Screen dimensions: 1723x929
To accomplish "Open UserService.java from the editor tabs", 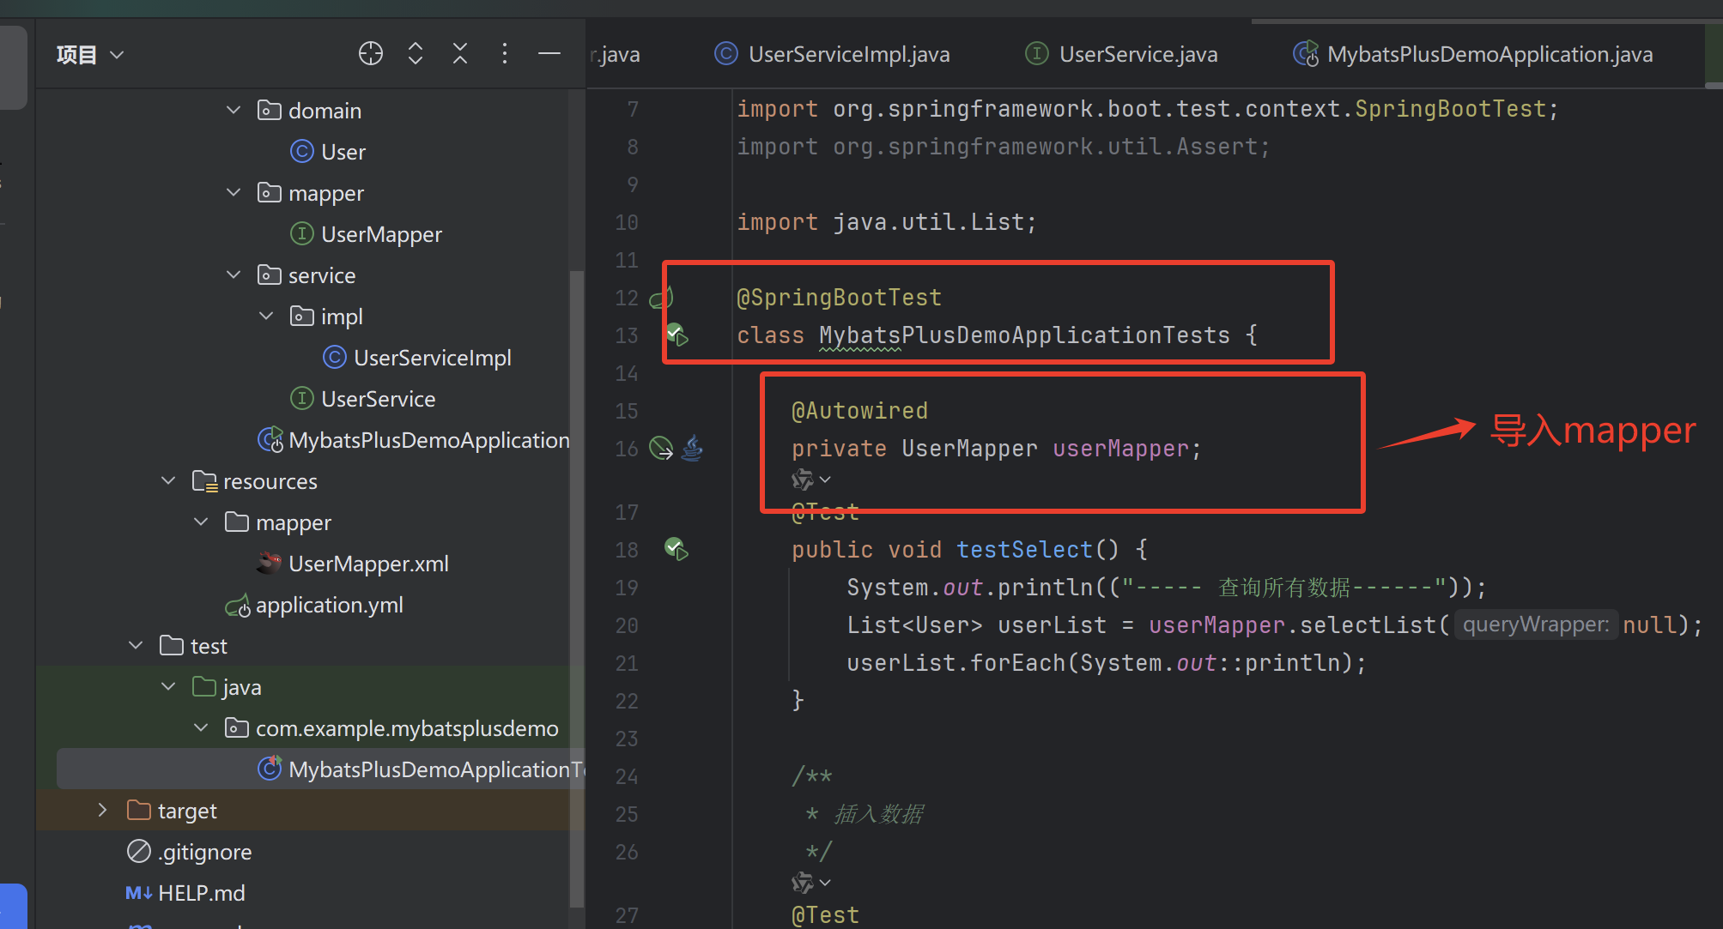I will 1138,53.
